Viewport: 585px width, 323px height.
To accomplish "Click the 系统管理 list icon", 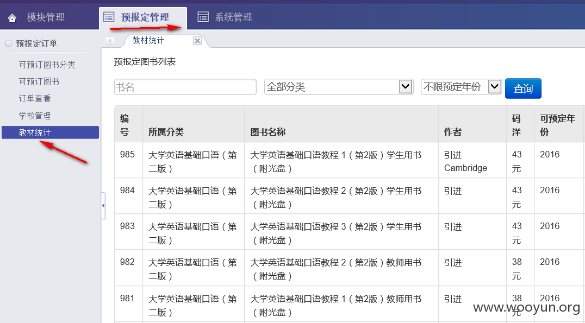I will [x=203, y=17].
